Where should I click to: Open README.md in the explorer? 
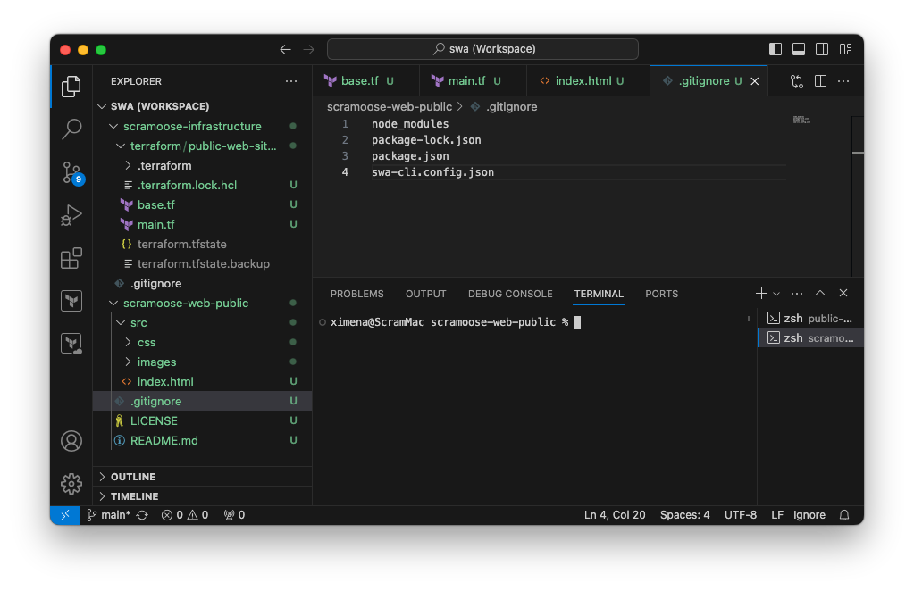coord(202,441)
